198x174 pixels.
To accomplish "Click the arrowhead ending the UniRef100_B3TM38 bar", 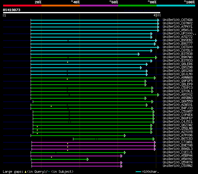I will coord(139,54).
